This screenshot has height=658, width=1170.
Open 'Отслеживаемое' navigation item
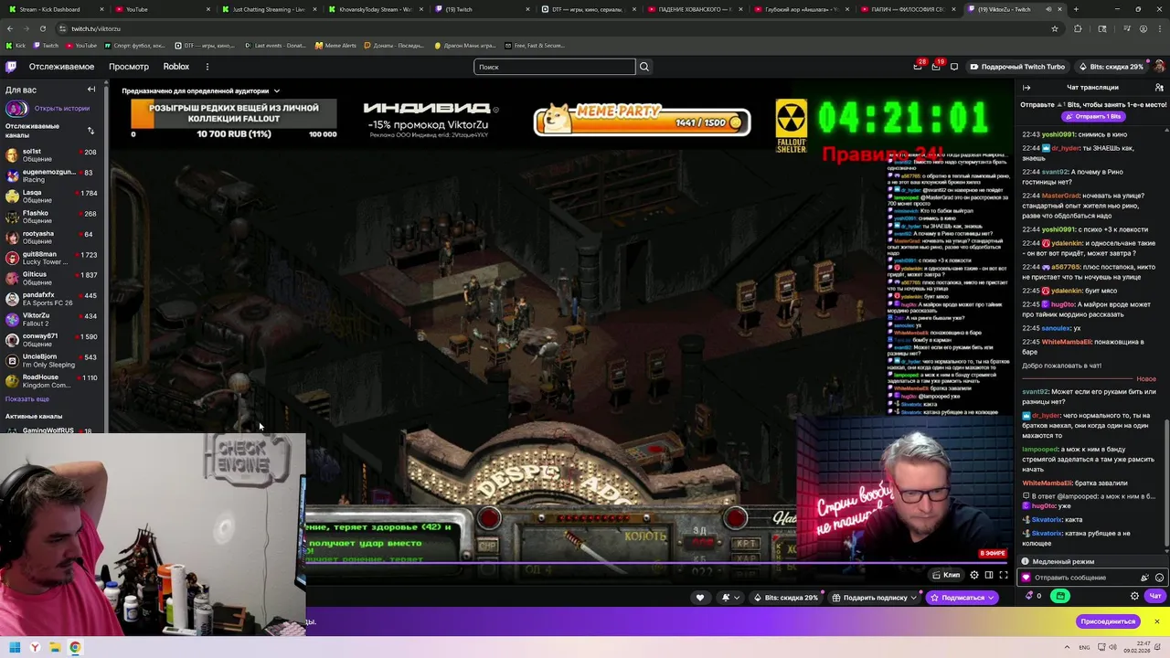[61, 67]
